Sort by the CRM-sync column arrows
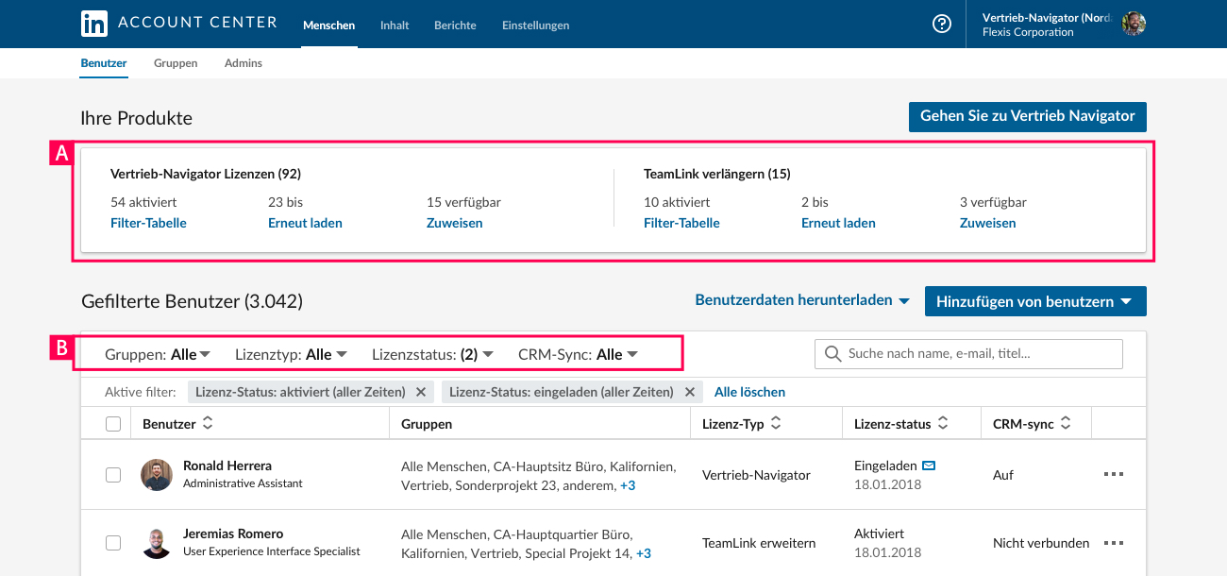The width and height of the screenshot is (1227, 576). pos(1066,424)
